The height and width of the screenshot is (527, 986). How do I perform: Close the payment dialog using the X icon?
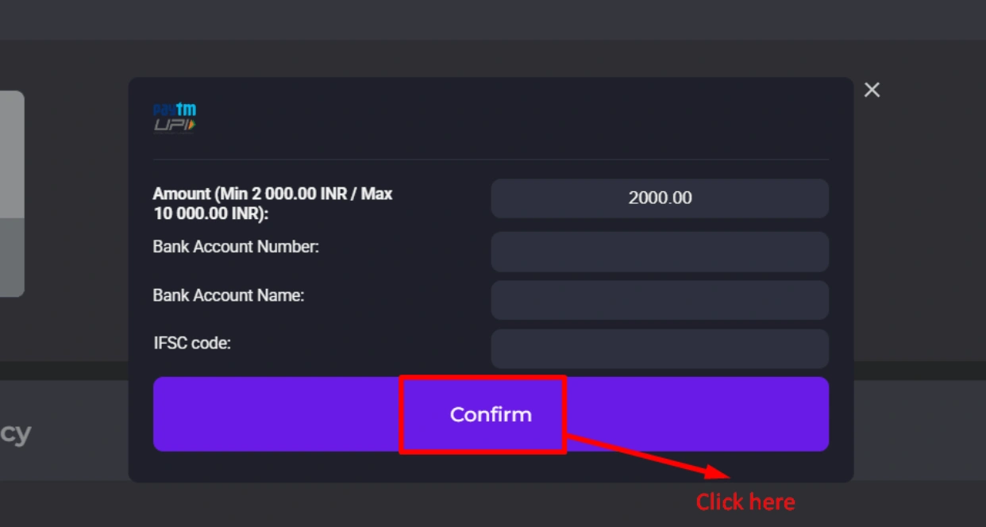(x=872, y=90)
